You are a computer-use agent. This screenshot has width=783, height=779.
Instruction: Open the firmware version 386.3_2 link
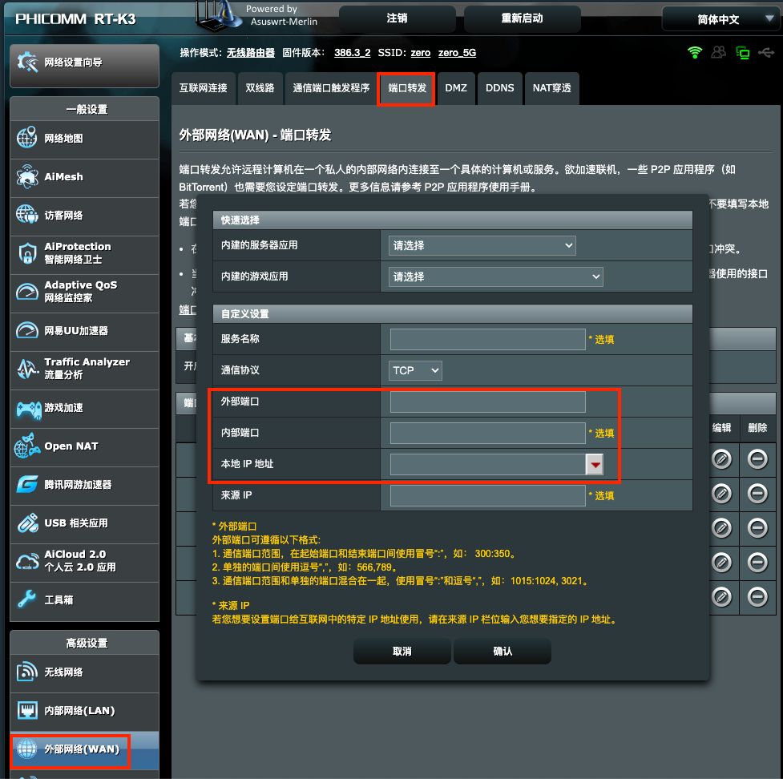pos(352,53)
